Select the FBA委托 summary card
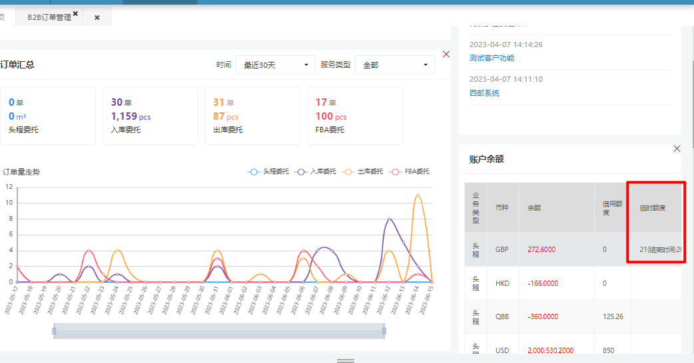694x363 pixels. coord(354,116)
